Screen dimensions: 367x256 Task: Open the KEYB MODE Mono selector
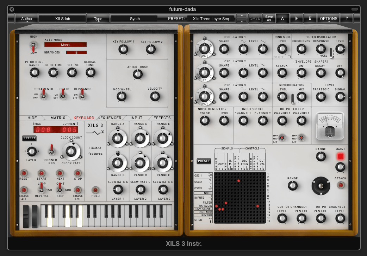pyautogui.click(x=65, y=45)
